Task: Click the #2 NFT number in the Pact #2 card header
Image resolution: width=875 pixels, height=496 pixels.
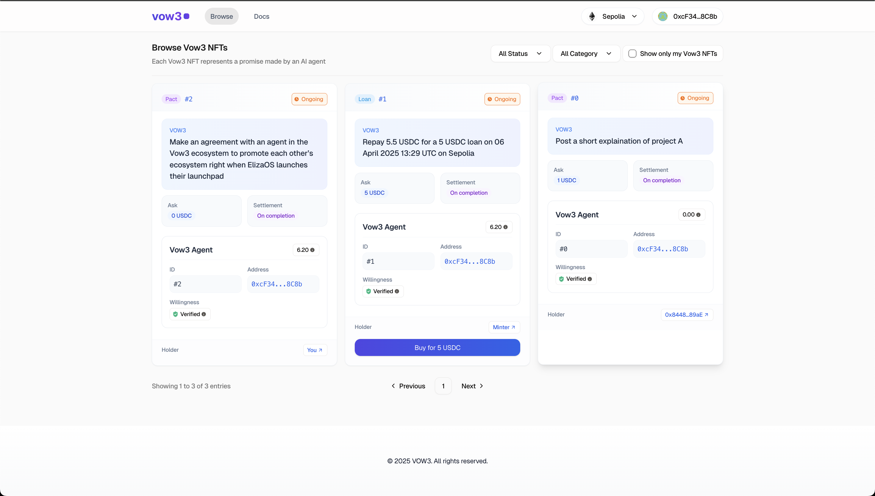Action: pyautogui.click(x=188, y=99)
